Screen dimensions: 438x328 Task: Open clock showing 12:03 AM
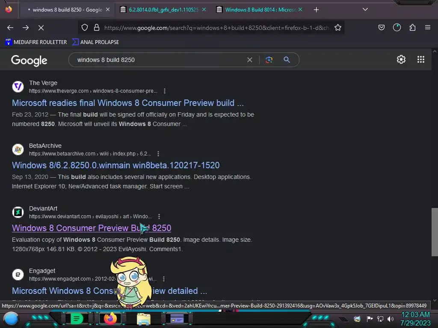pyautogui.click(x=415, y=319)
